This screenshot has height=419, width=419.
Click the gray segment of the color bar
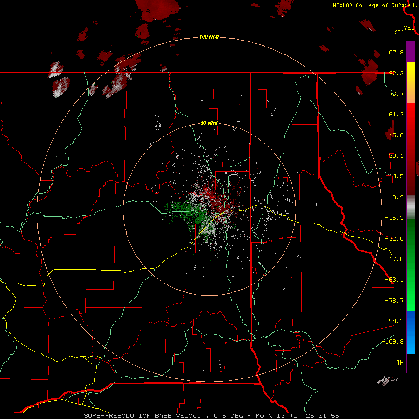[411, 207]
